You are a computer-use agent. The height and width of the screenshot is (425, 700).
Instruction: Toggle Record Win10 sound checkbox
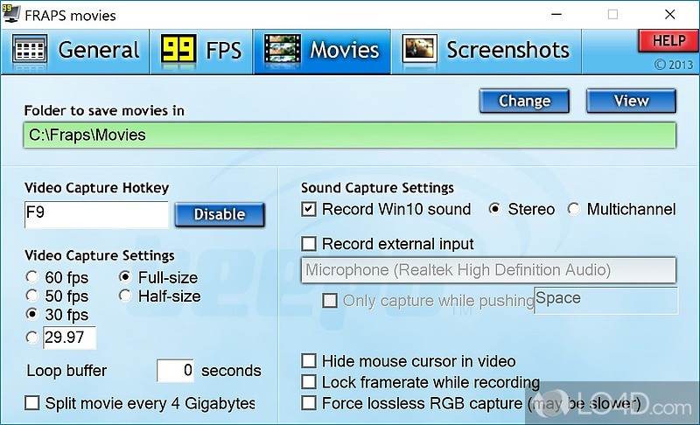coord(309,209)
